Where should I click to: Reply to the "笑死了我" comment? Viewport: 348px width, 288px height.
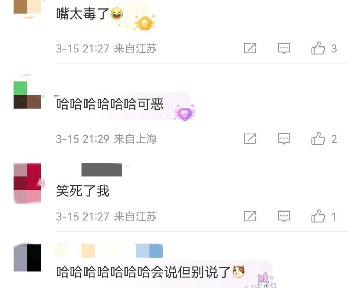284,216
